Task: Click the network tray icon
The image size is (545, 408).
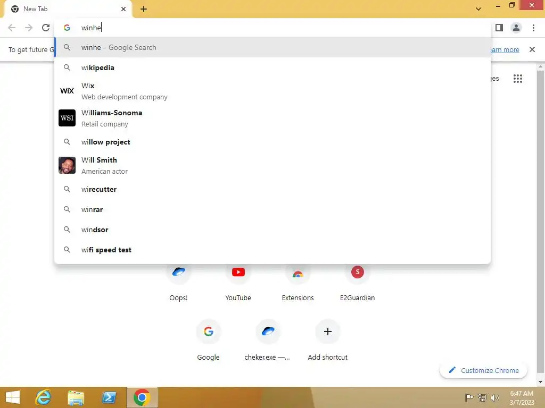Action: coord(482,397)
